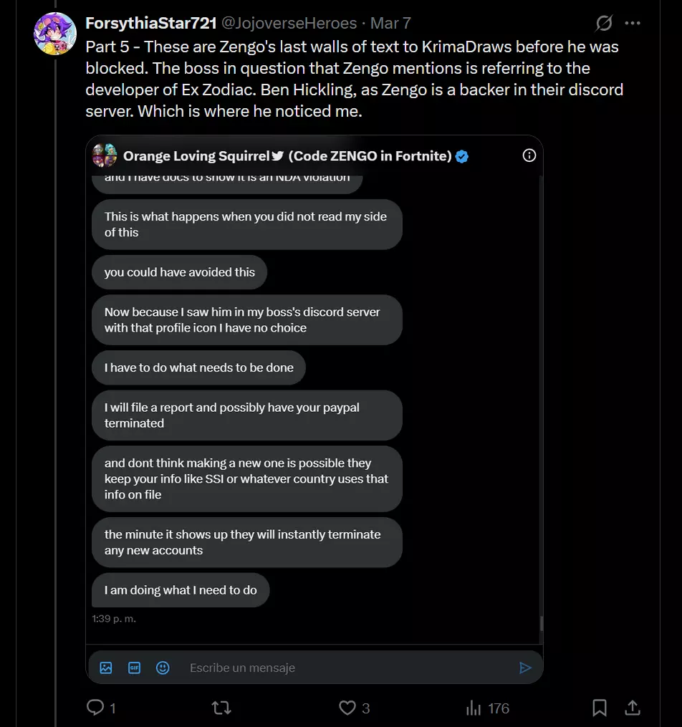Image resolution: width=682 pixels, height=727 pixels.
Task: Open ForsythiaStar721's profile avatar
Action: click(54, 34)
